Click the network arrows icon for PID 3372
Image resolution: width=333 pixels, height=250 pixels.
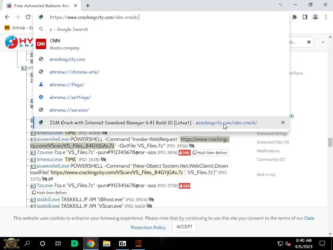(50, 179)
